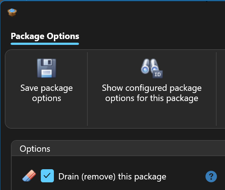Screen dimensions: 225x190
Task: Click blank space between Drain label and help icon
Action: click(186, 177)
